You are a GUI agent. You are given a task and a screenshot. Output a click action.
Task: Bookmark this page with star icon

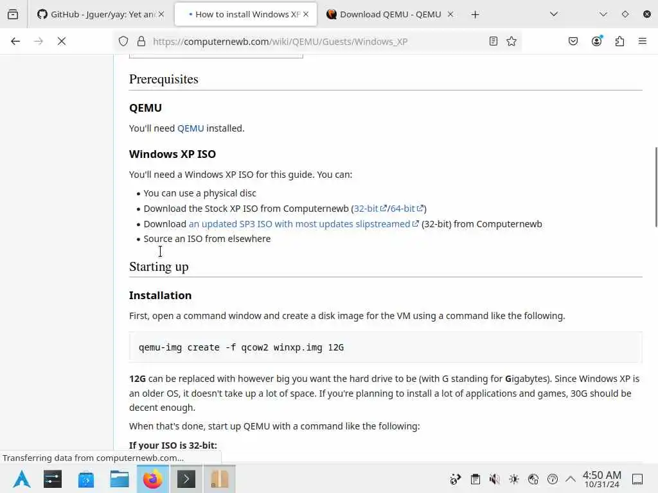511,41
